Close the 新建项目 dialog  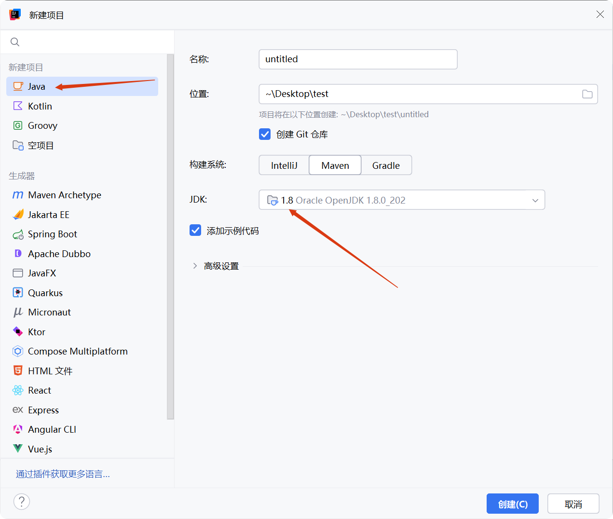[x=600, y=14]
